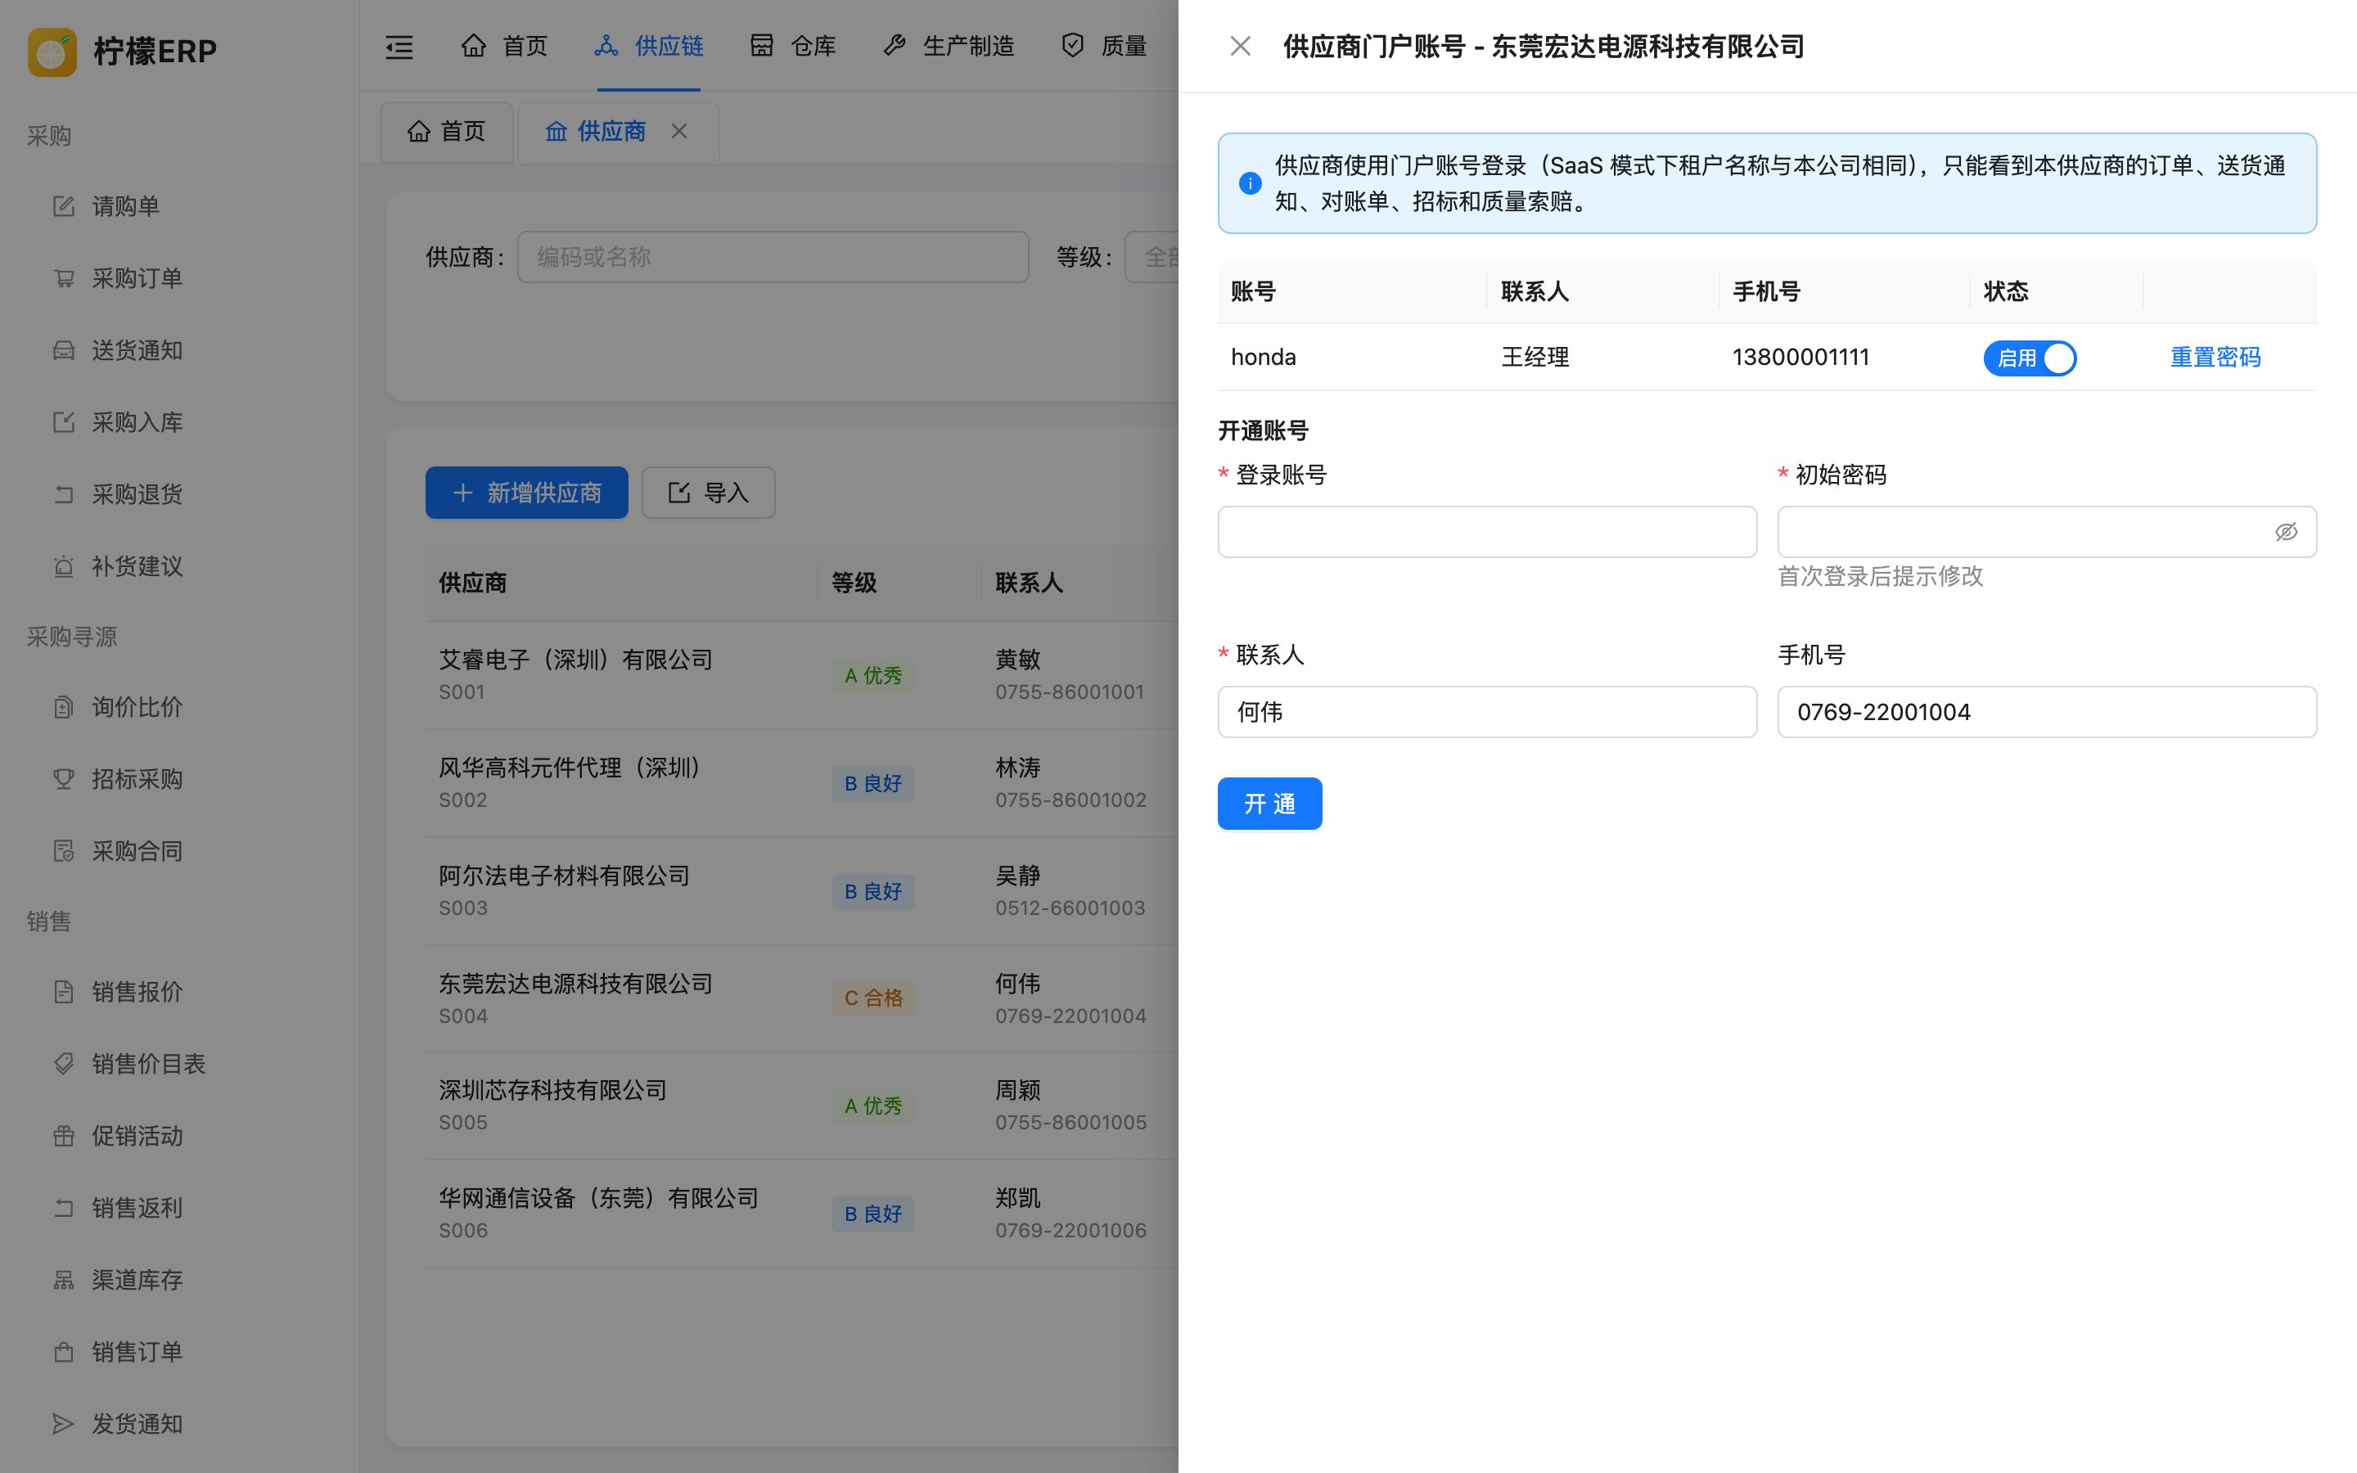
Task: Click the 补货建议 alert icon
Action: click(x=63, y=567)
